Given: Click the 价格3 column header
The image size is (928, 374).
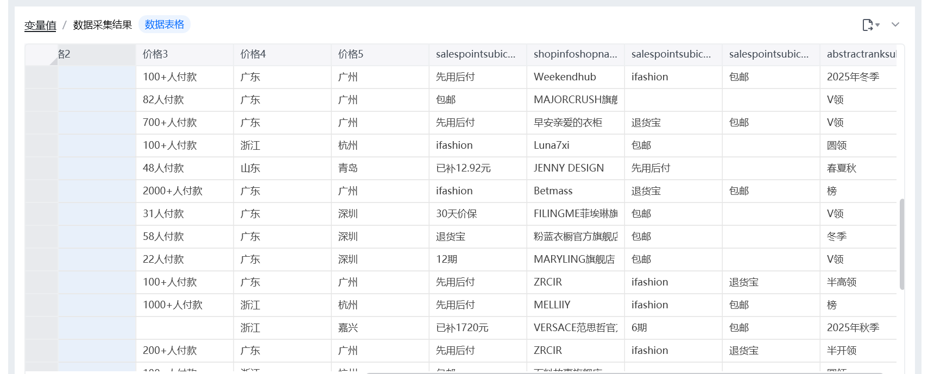Looking at the screenshot, I should click(x=185, y=54).
